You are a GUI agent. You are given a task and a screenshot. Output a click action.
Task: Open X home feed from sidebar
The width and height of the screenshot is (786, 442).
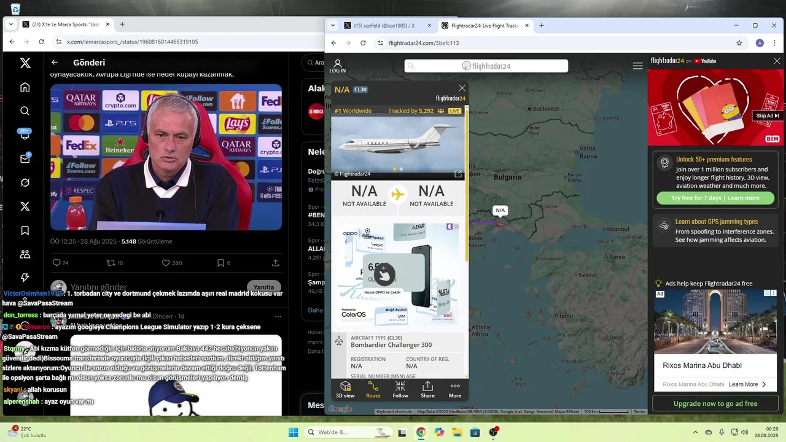pos(25,87)
